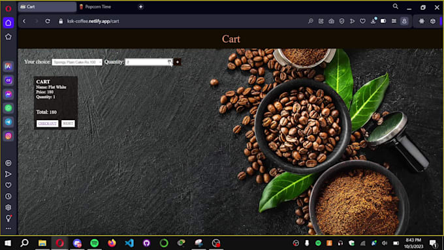
Task: Open the Aria AI sidebar icon
Action: 8,67
